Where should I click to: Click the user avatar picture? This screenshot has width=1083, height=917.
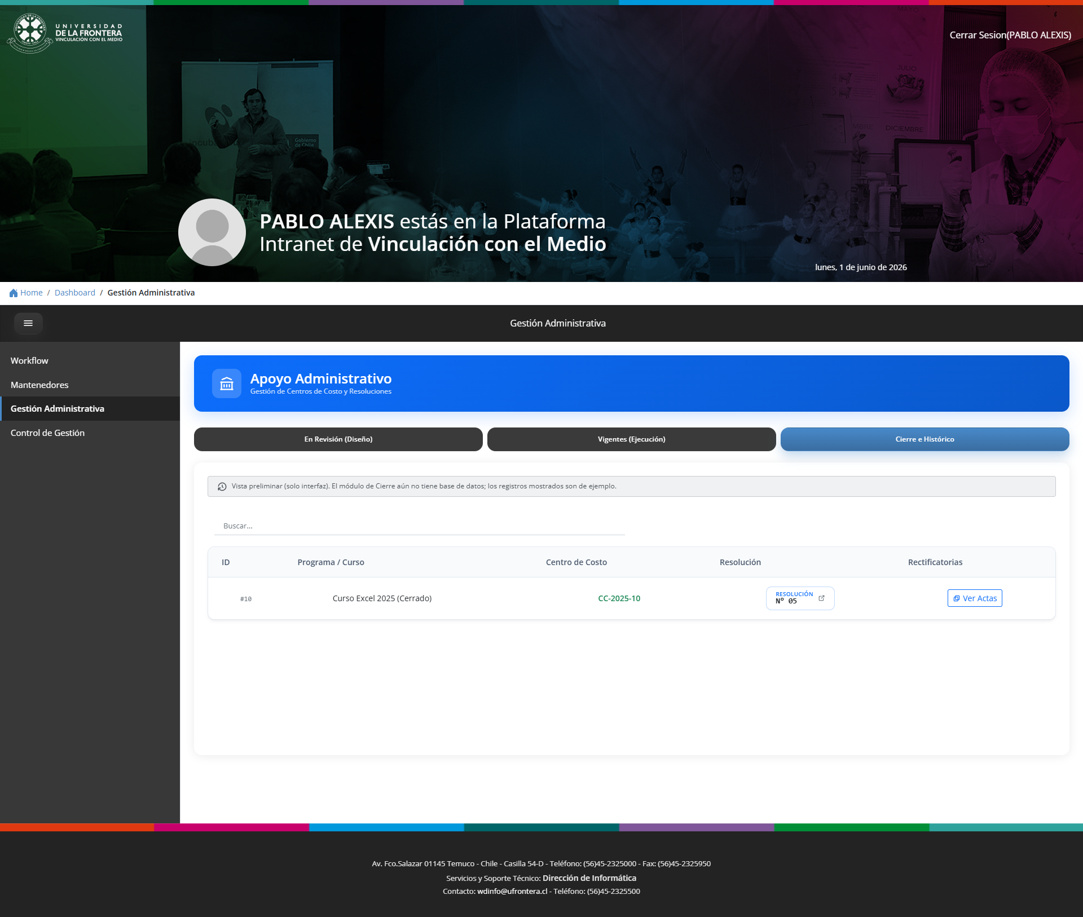[x=212, y=232]
